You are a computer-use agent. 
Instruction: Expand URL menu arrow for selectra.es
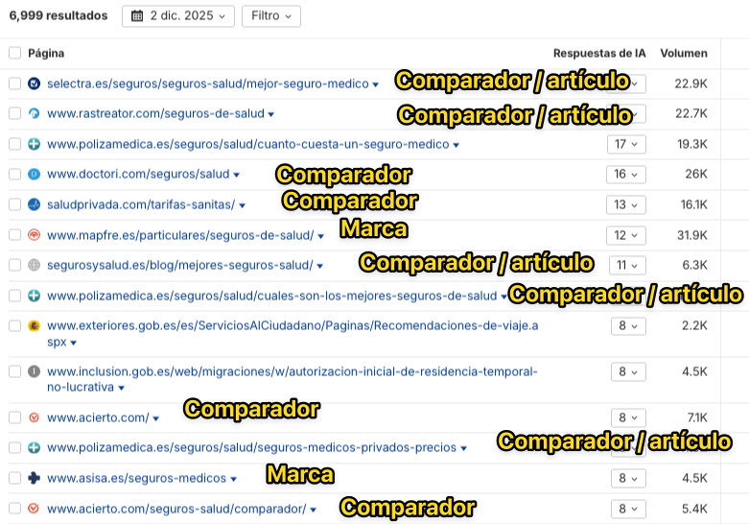pos(375,84)
